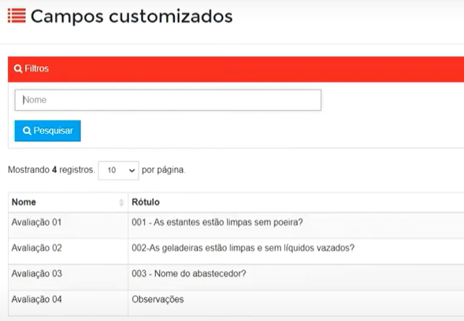Image resolution: width=464 pixels, height=321 pixels.
Task: Click the Campos customizados page title
Action: (x=132, y=17)
